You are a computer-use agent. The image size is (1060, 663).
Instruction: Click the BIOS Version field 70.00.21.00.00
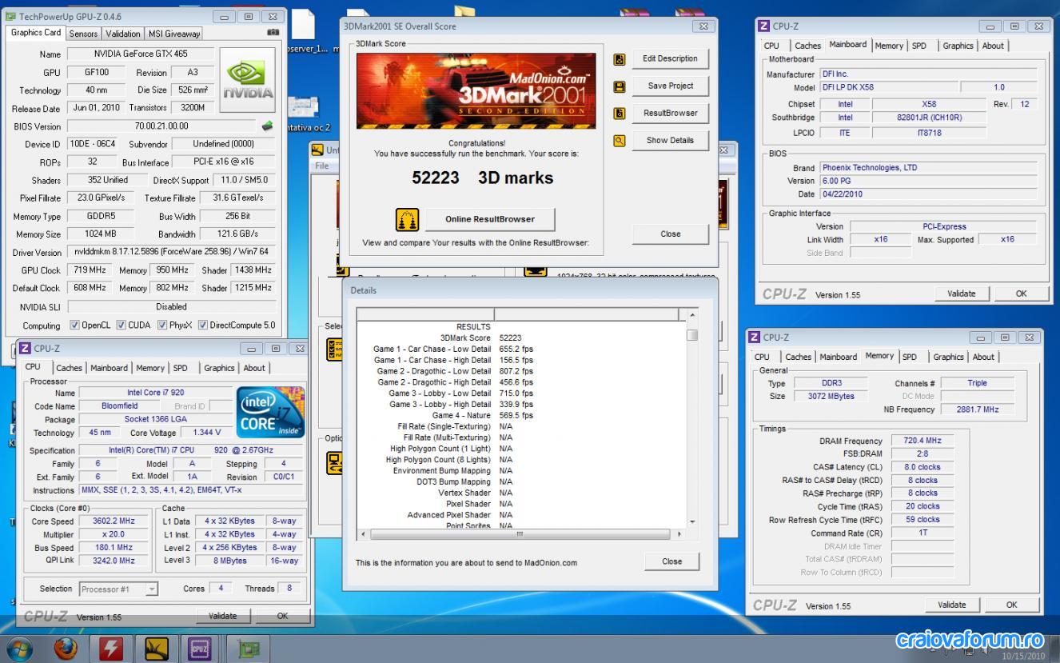click(x=162, y=126)
